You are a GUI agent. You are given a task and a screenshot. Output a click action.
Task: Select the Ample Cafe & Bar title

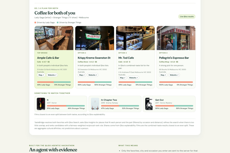pos(48,58)
